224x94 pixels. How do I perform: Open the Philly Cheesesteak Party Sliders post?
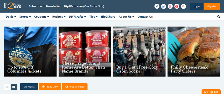194,51
